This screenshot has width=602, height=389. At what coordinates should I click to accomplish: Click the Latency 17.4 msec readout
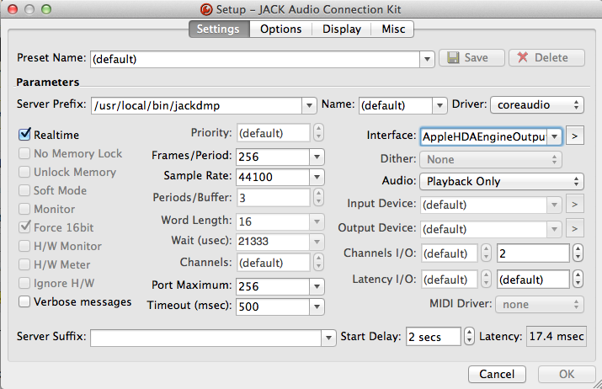557,337
